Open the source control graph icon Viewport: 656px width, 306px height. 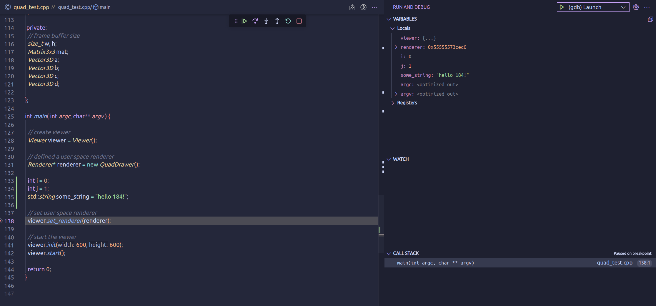click(x=363, y=7)
